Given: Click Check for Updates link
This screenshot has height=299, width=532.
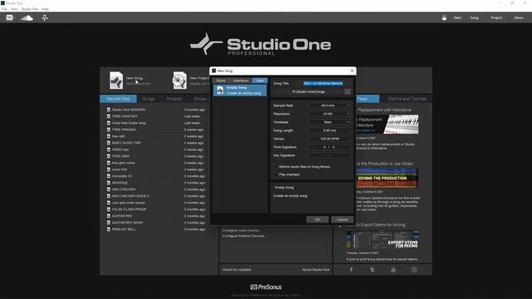Looking at the screenshot, I should coord(237,270).
